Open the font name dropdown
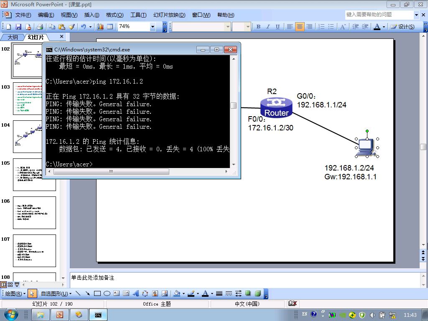Viewport: 428px width, 321px height. 228,26
